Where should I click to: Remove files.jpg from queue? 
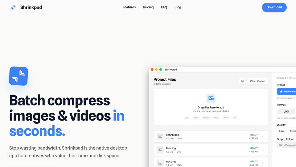(x=263, y=150)
